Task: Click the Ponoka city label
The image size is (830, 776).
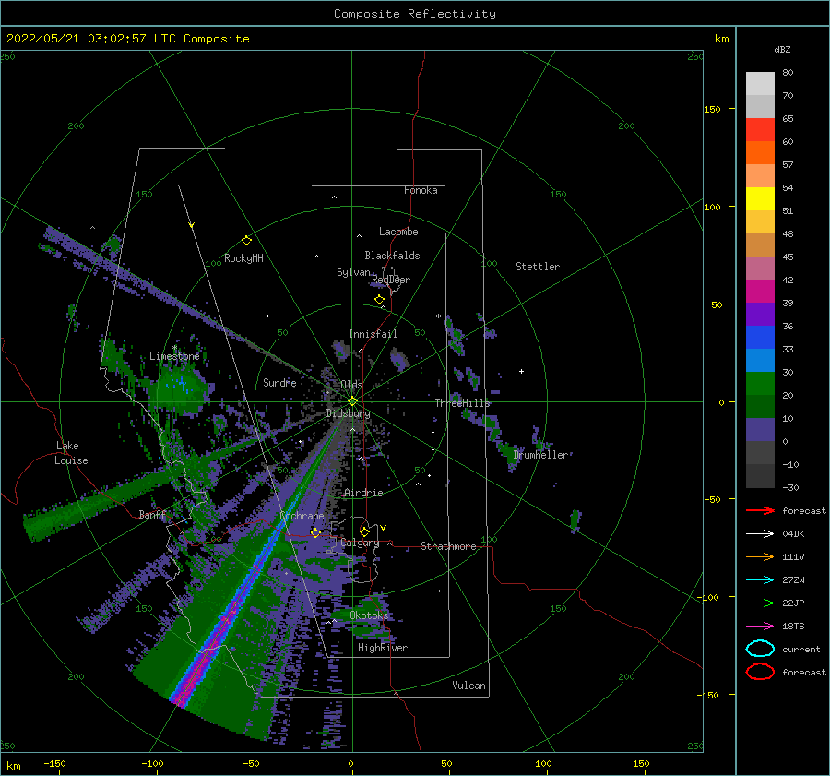Action: [x=421, y=190]
